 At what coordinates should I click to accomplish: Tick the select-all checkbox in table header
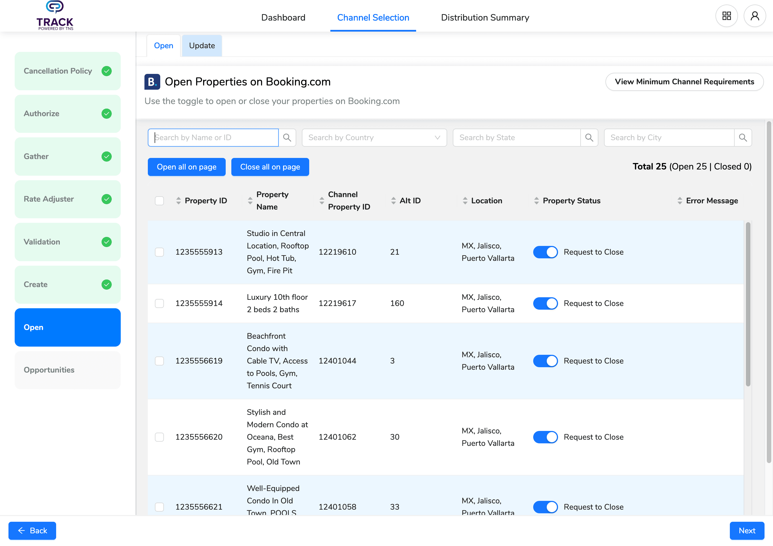160,201
